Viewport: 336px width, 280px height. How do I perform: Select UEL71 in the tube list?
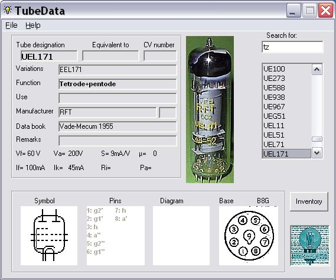tap(287, 144)
